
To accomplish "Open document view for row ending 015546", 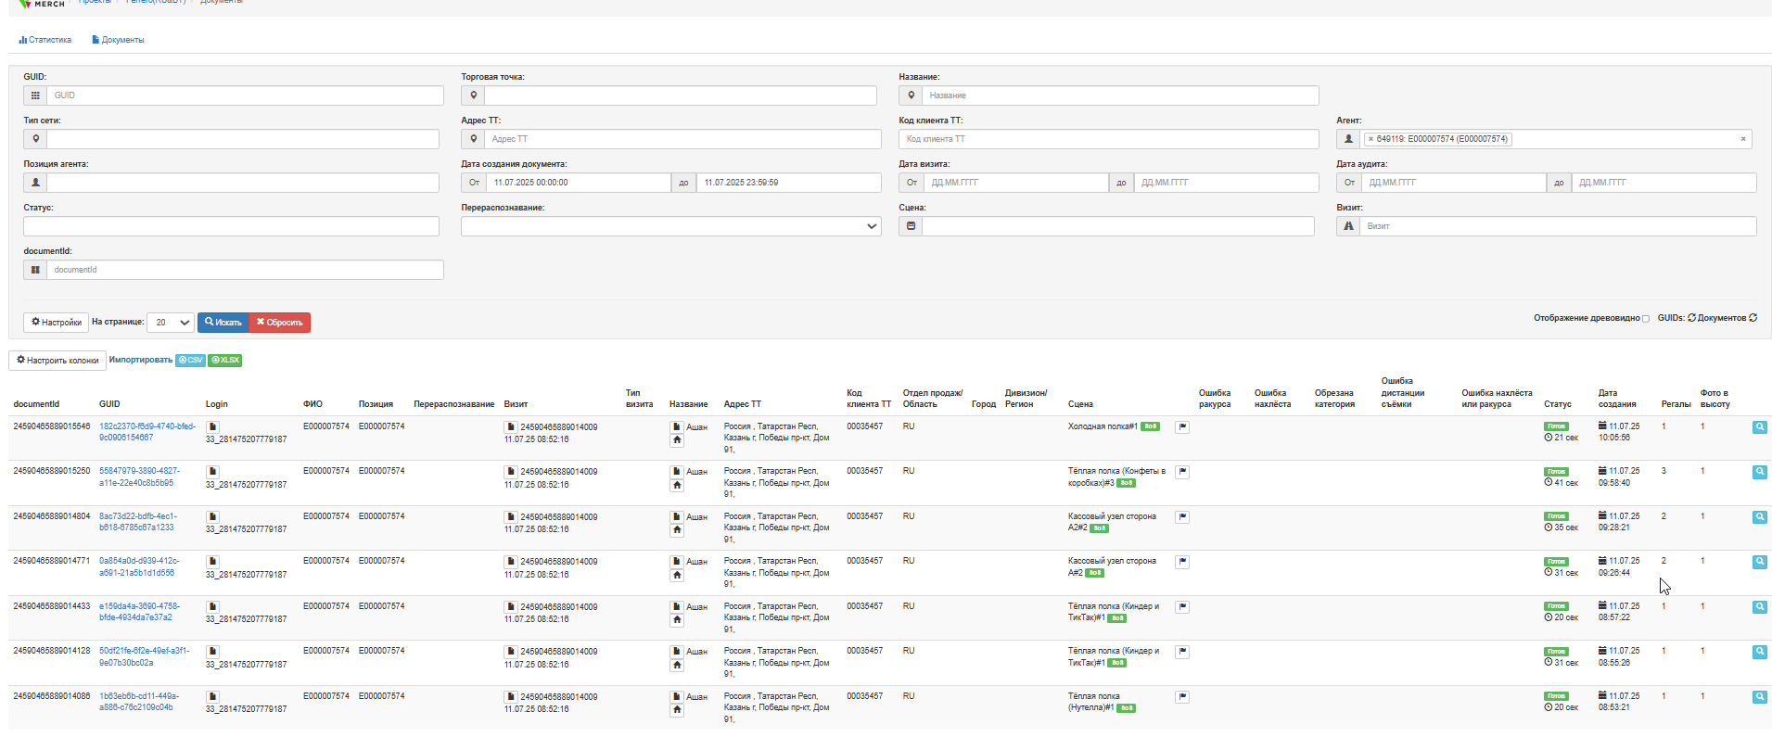I will pyautogui.click(x=1759, y=427).
